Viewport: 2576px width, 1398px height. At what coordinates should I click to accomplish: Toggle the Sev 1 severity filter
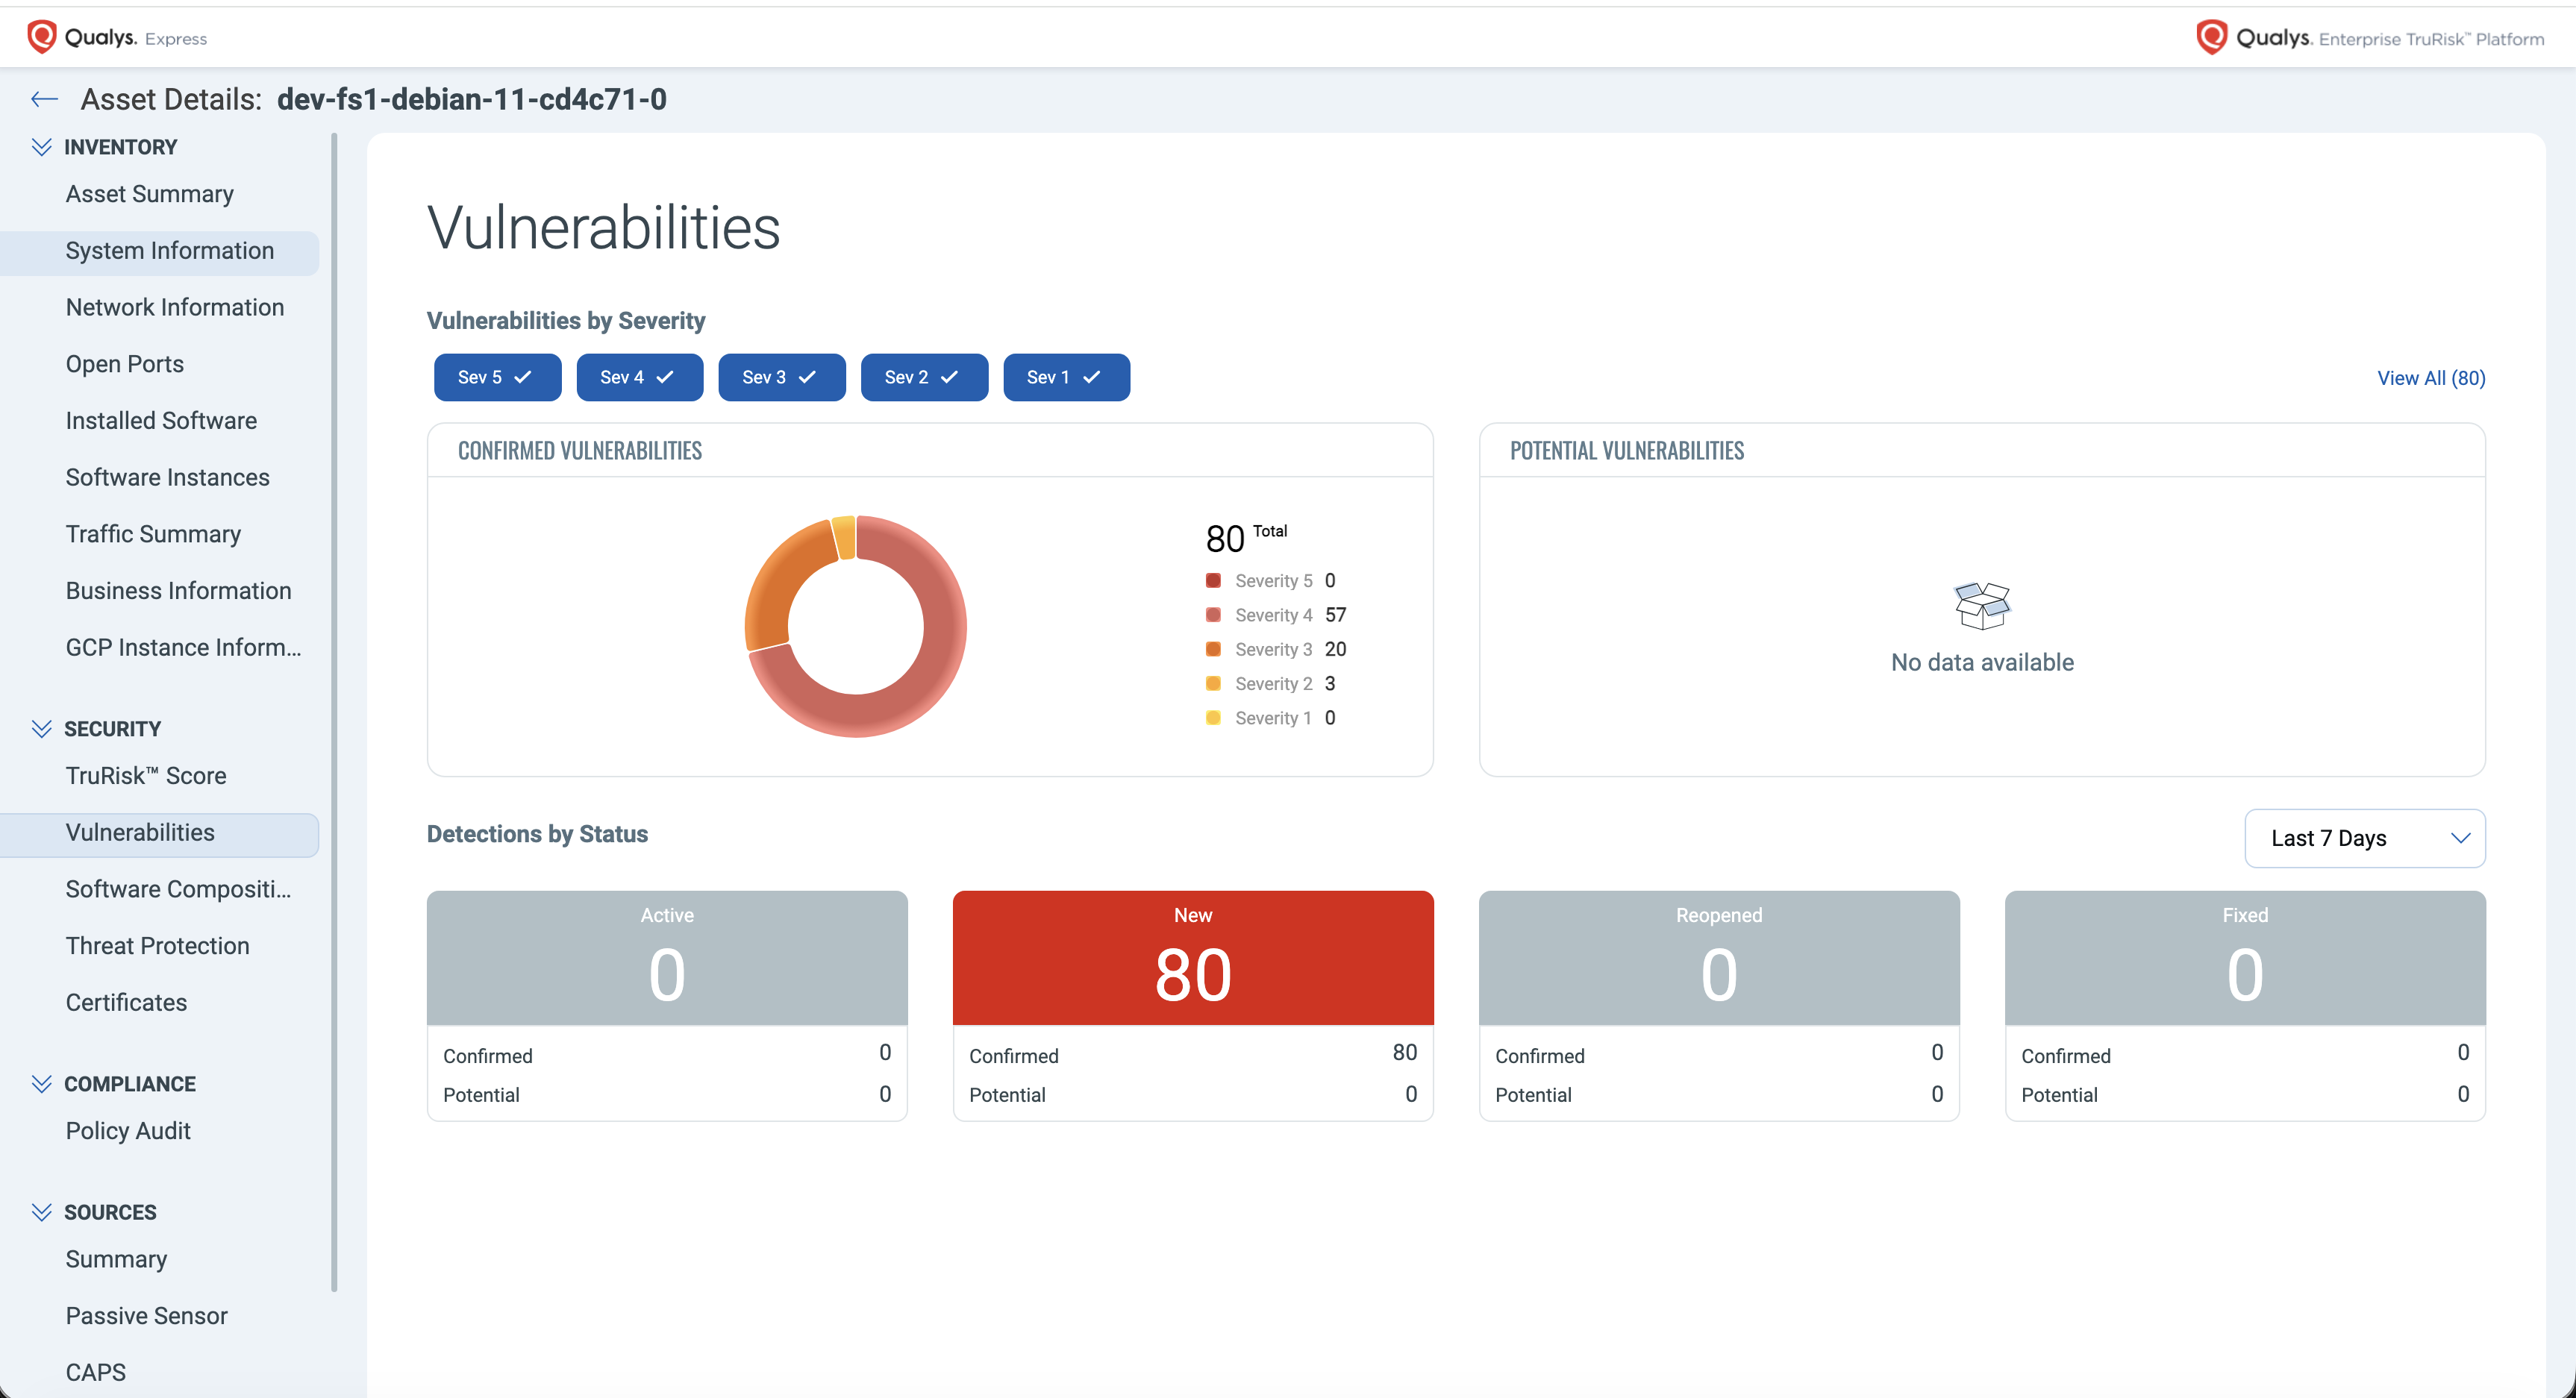pyautogui.click(x=1066, y=377)
